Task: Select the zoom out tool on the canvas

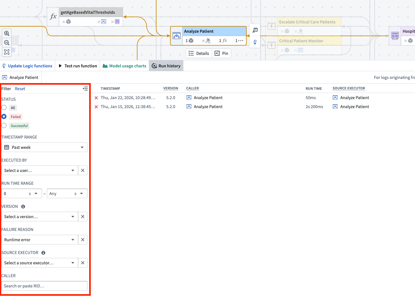Action: 7,42
